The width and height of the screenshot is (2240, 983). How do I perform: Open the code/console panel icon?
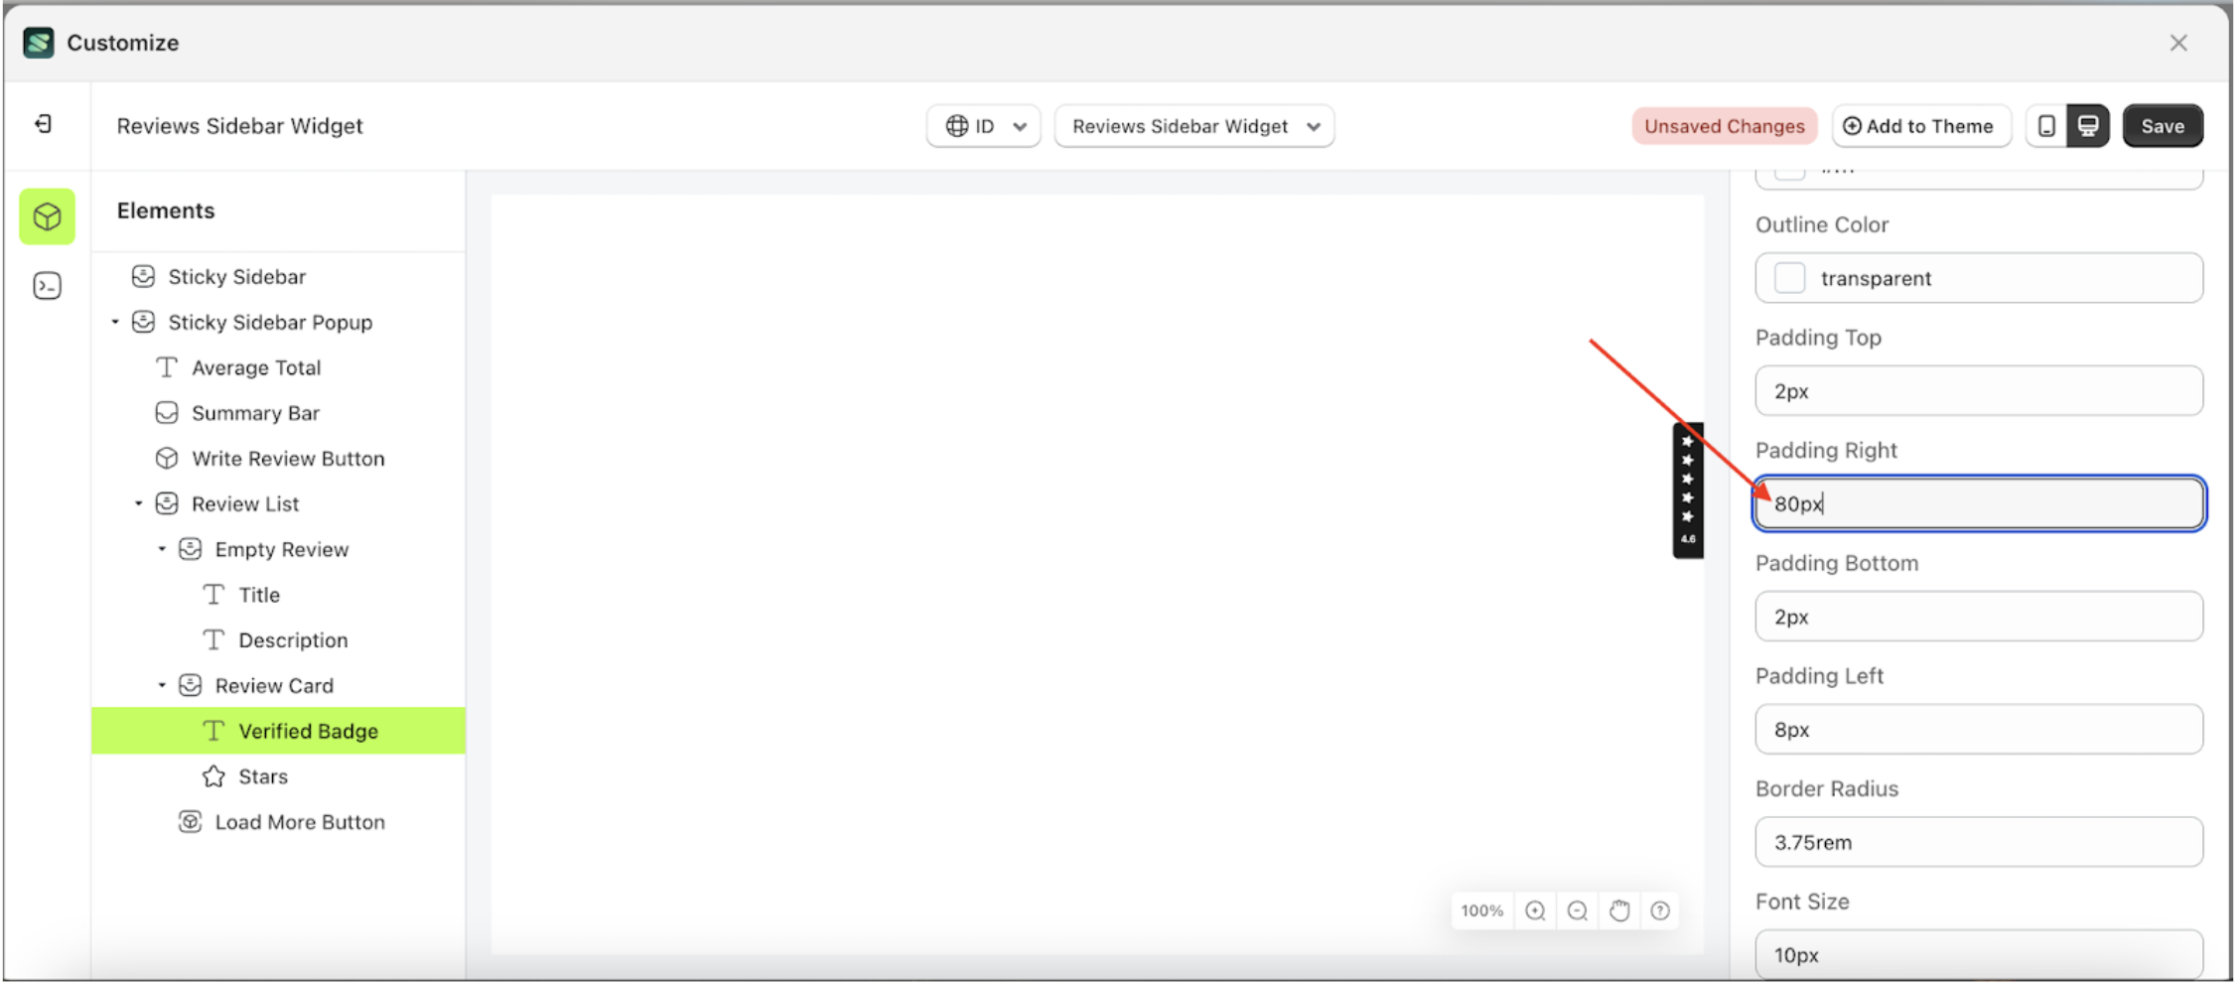tap(46, 285)
